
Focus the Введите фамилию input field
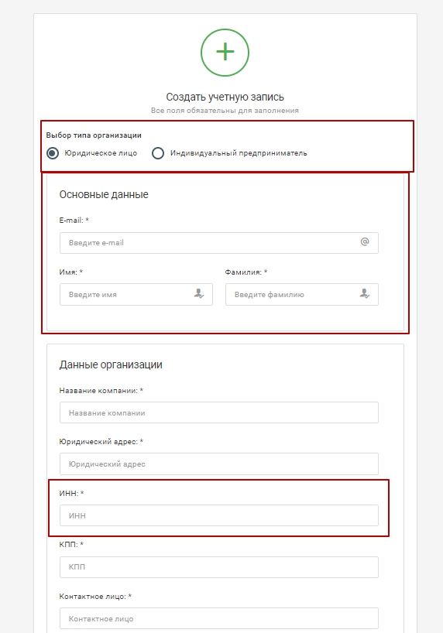click(302, 294)
